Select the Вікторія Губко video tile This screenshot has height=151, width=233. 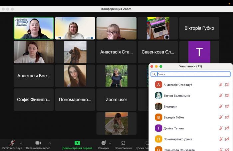pyautogui.click(x=199, y=28)
